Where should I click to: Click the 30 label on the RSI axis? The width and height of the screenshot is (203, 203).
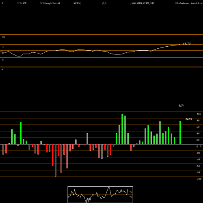pyautogui.click(x=3, y=60)
